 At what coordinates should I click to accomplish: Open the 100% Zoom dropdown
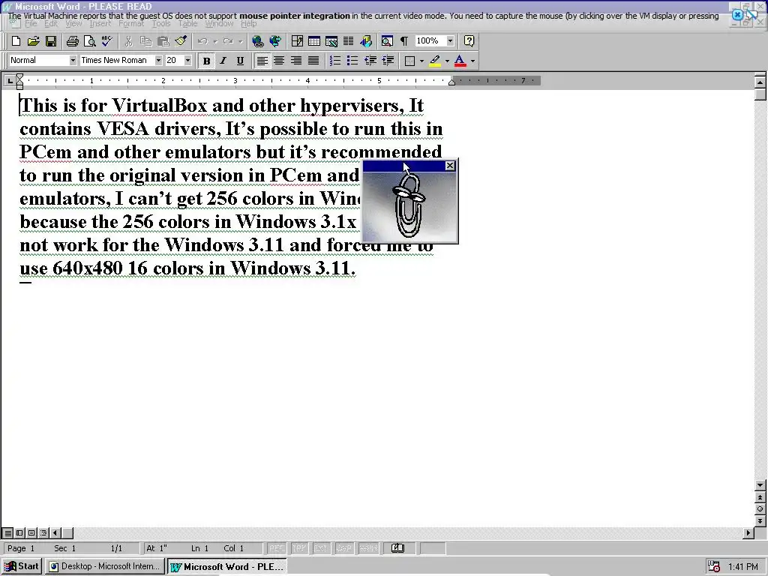[450, 40]
